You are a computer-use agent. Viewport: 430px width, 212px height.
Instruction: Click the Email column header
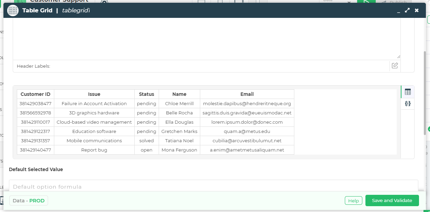click(x=247, y=94)
